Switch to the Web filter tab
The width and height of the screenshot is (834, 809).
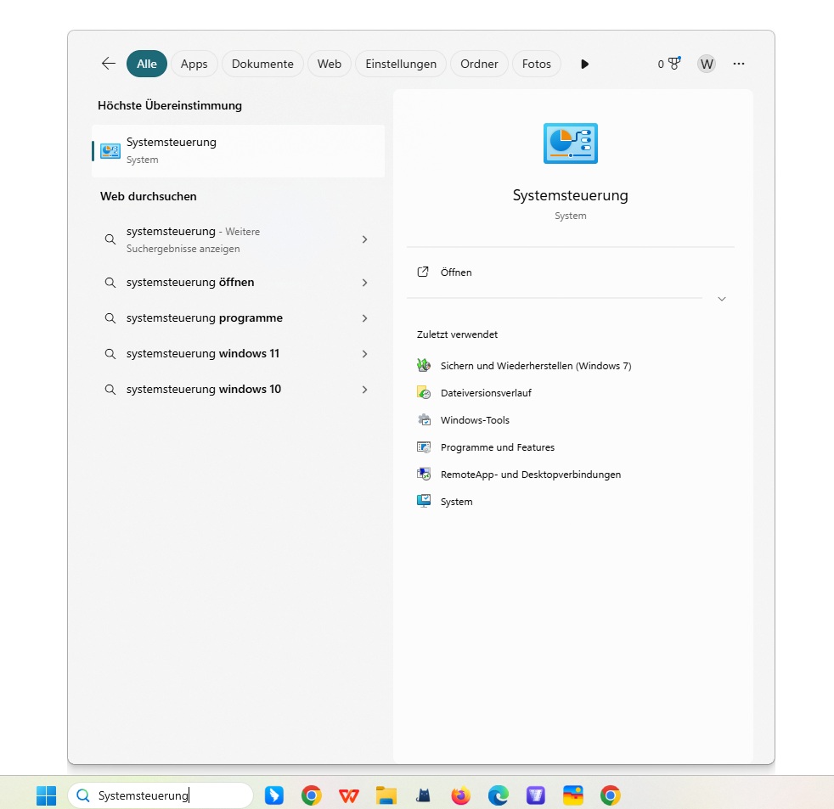click(x=330, y=64)
